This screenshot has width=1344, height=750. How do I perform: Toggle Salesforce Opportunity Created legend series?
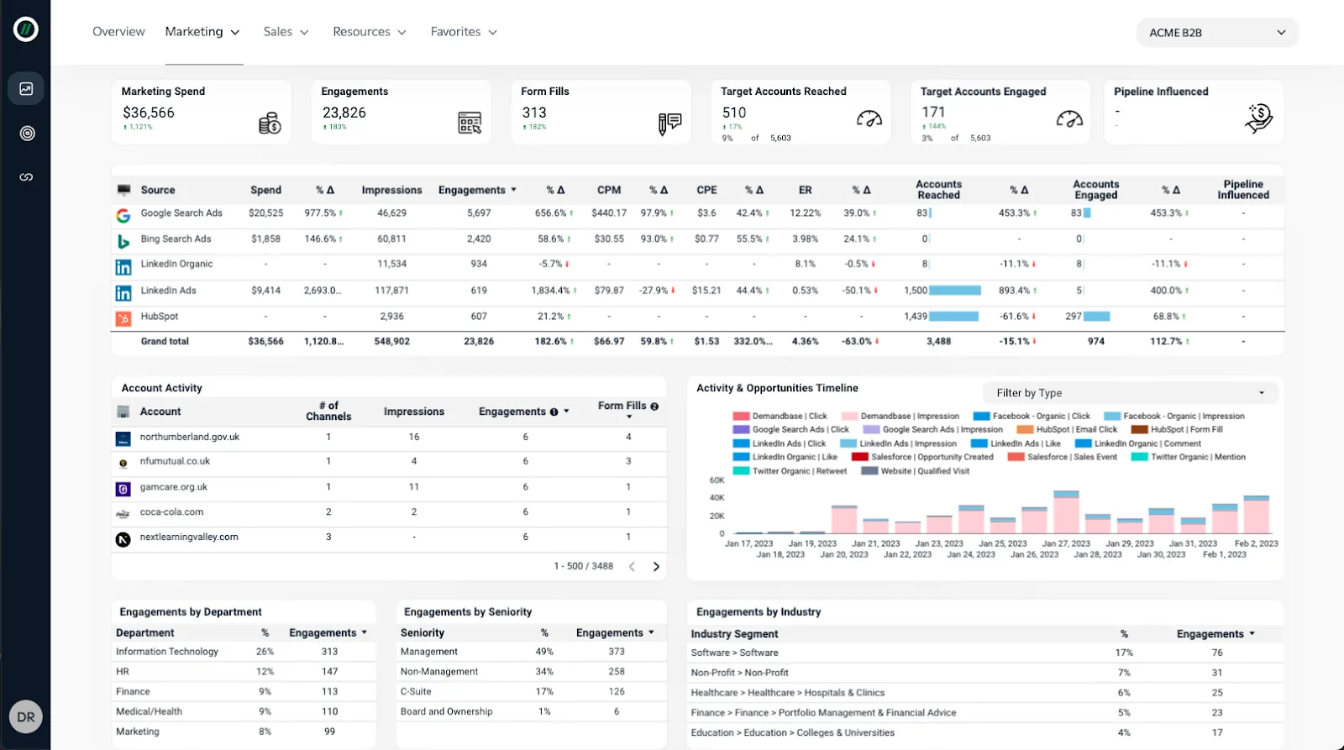[x=922, y=457]
